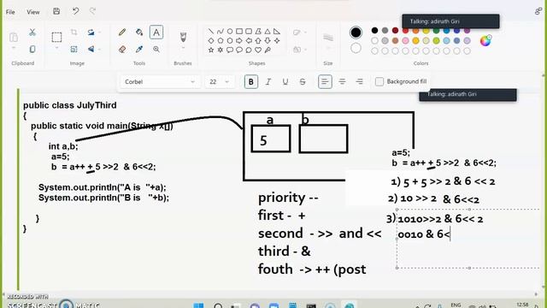
Task: Click the Crop icon
Action: point(74,33)
